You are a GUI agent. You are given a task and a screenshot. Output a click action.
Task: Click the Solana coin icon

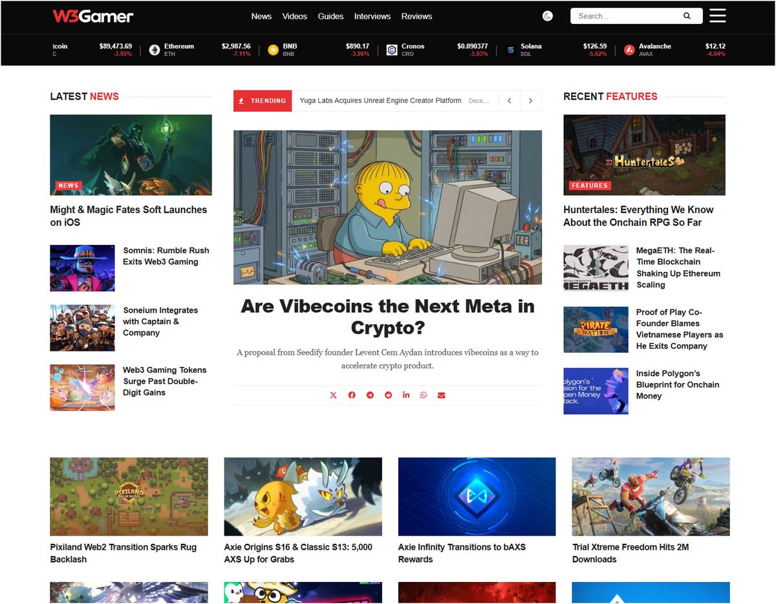(510, 50)
